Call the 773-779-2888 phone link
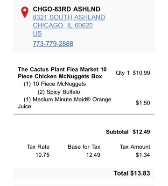This screenshot has width=168, height=186. (x=53, y=44)
